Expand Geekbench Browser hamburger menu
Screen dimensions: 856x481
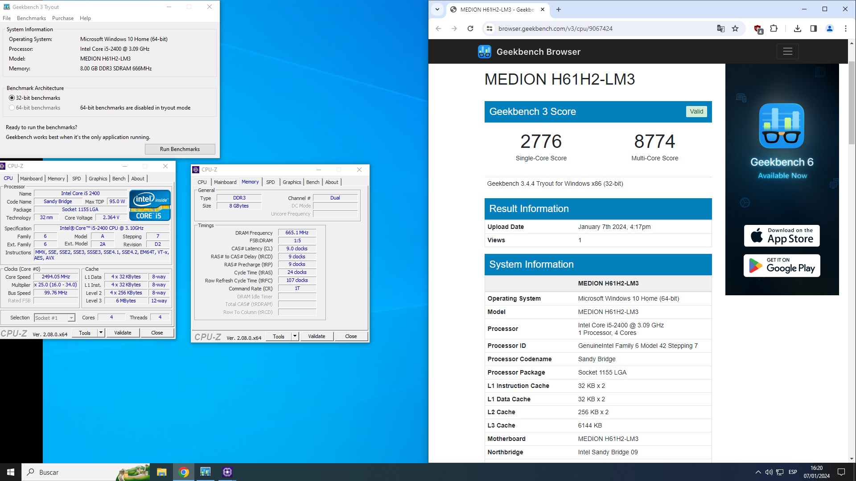(x=787, y=52)
